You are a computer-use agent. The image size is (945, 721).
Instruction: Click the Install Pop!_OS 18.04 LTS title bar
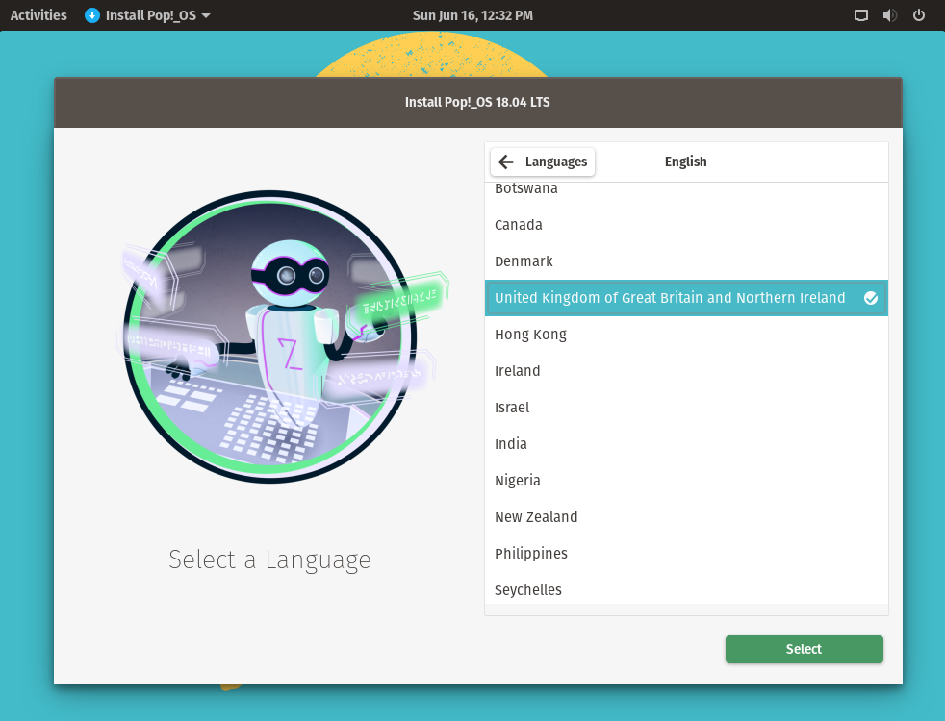coord(478,102)
